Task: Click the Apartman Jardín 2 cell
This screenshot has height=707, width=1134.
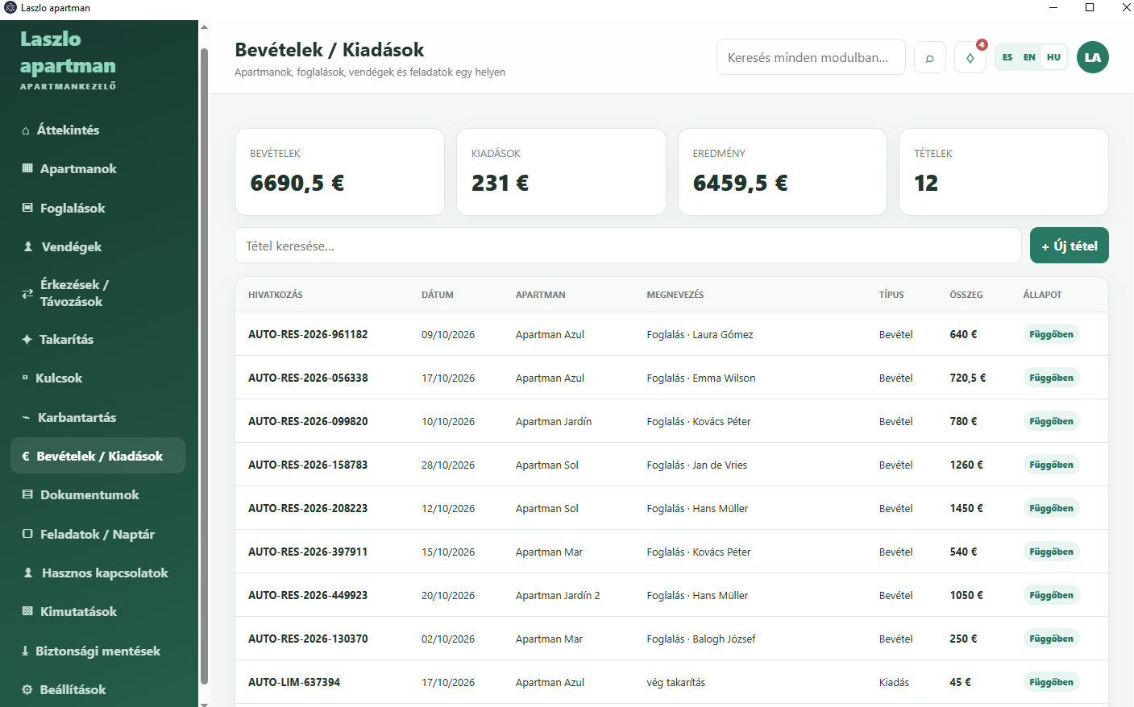Action: click(558, 595)
